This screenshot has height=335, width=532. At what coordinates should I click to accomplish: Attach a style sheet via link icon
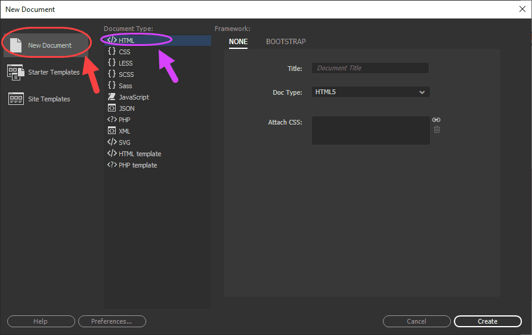(437, 120)
